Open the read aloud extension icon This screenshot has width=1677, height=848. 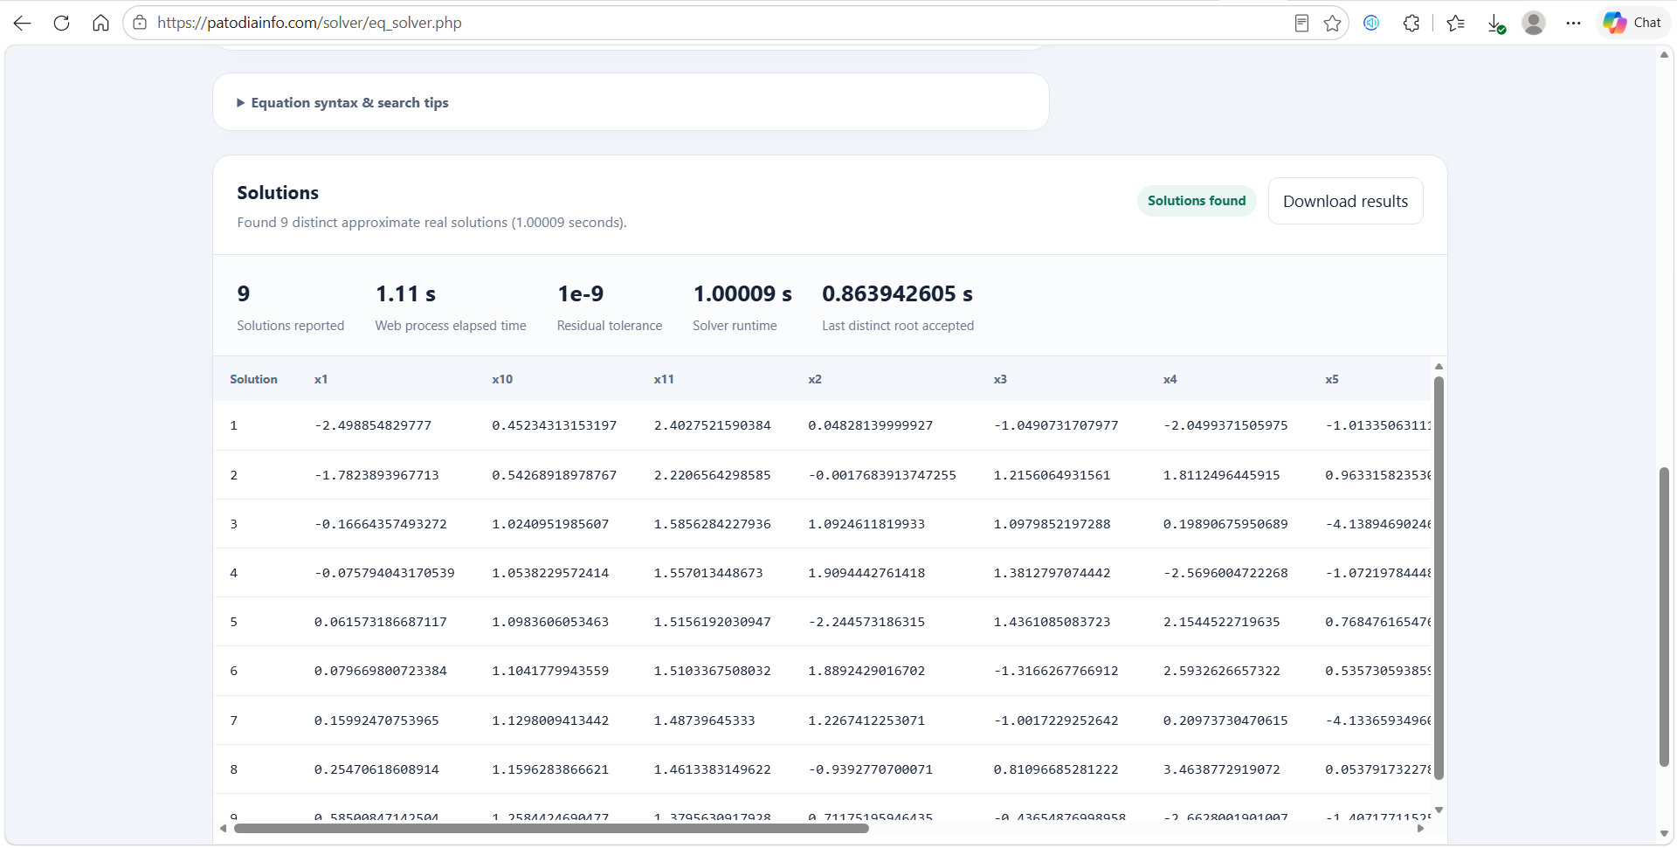click(1371, 23)
